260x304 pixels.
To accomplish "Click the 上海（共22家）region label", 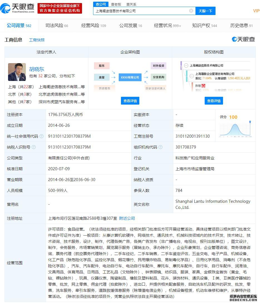I will click(x=21, y=87).
